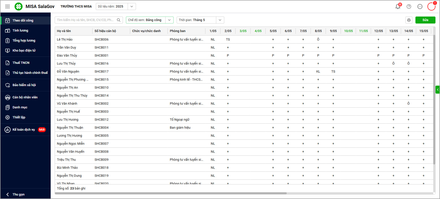Collapse the sidebar with Thu gọn
This screenshot has height=199, width=440.
click(x=18, y=194)
